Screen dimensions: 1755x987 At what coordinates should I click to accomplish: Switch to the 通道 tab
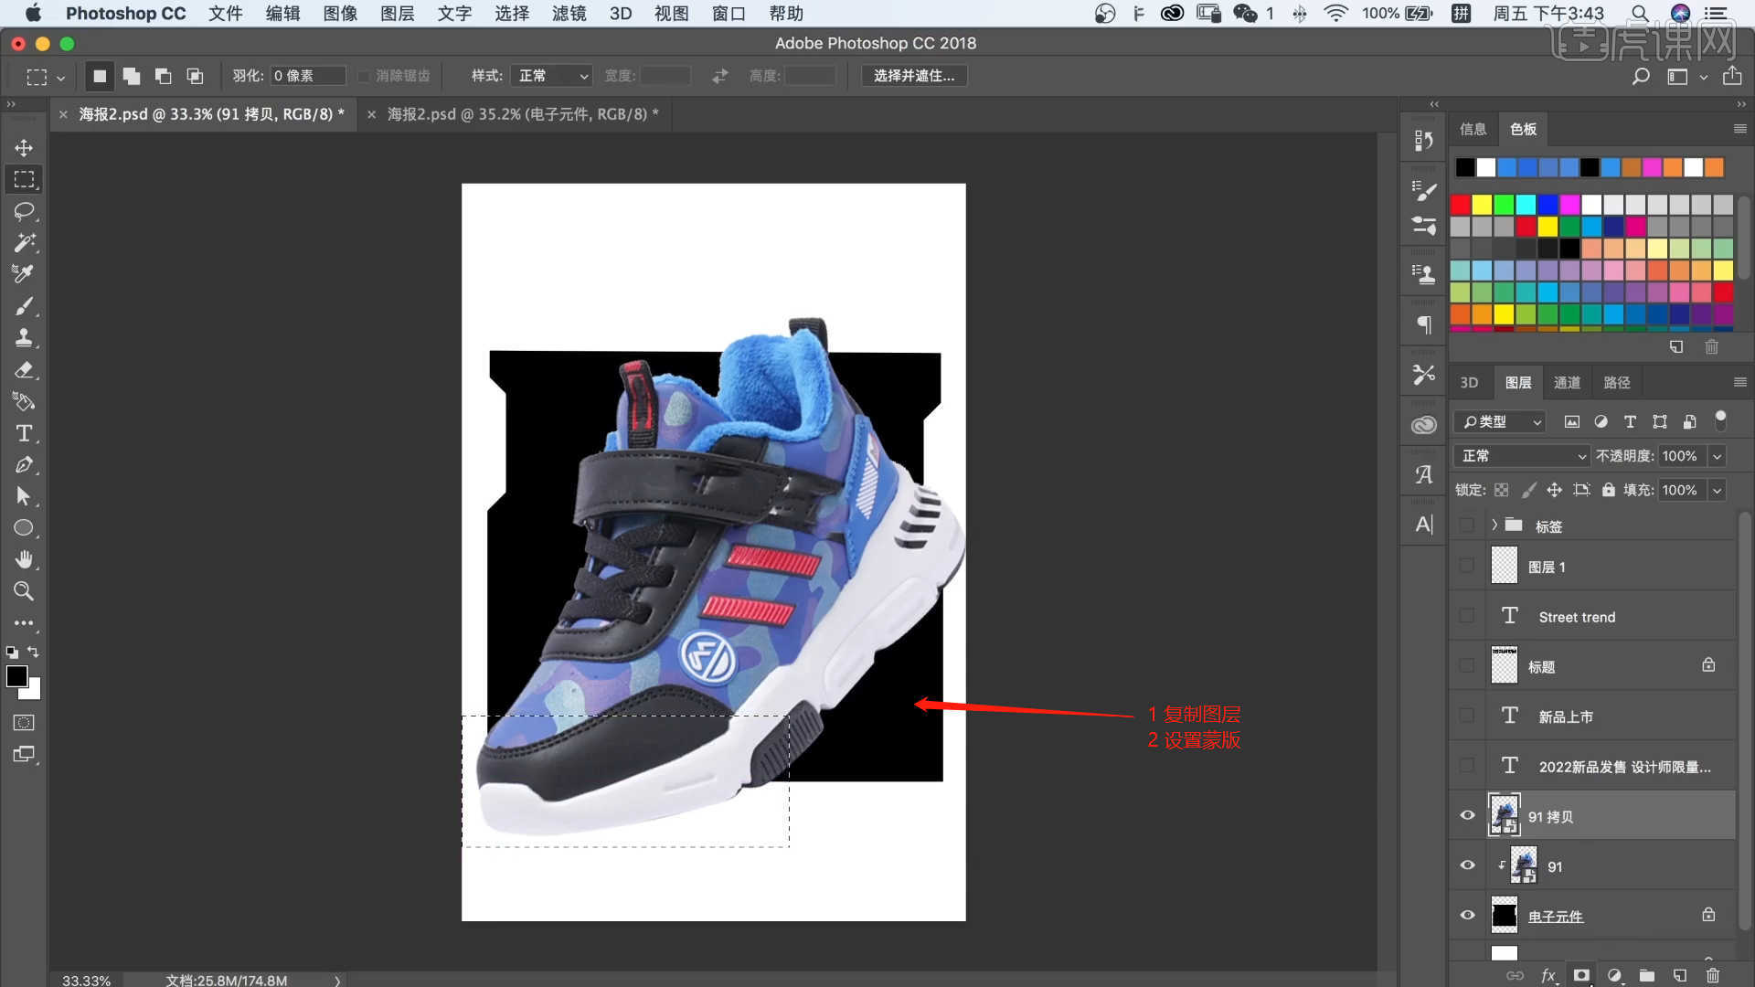coord(1567,382)
